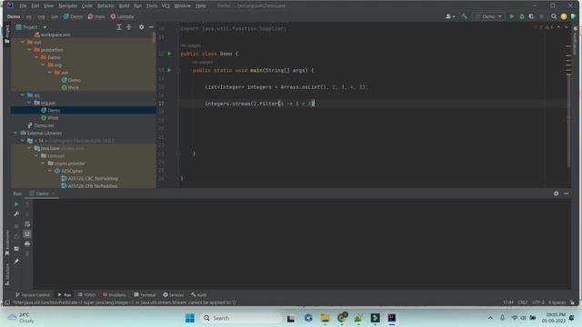Open the Navigate menu

point(67,6)
